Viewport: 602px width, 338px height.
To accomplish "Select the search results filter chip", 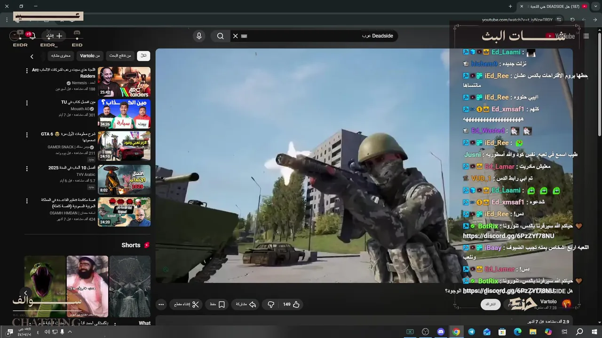I will 120,56.
